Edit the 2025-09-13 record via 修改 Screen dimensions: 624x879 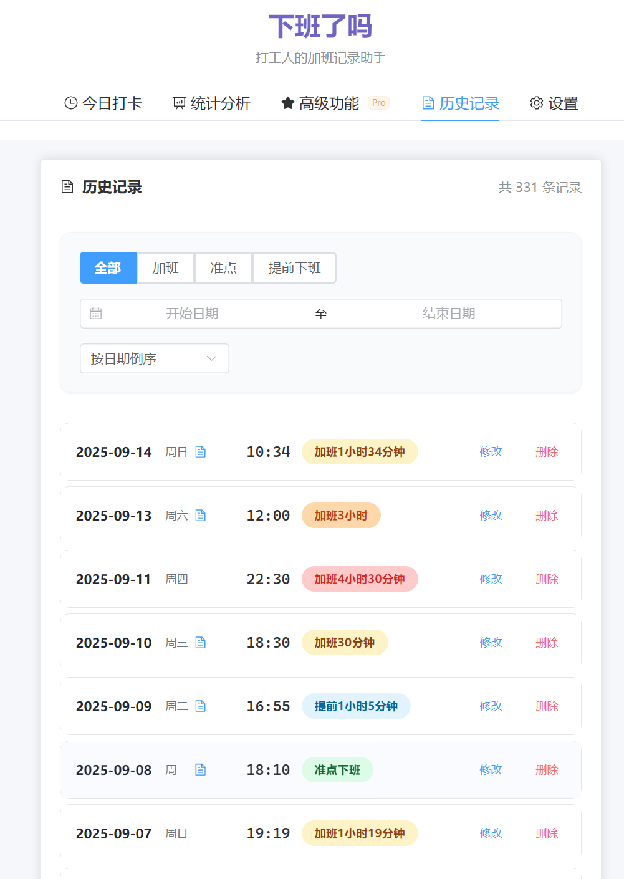tap(491, 516)
